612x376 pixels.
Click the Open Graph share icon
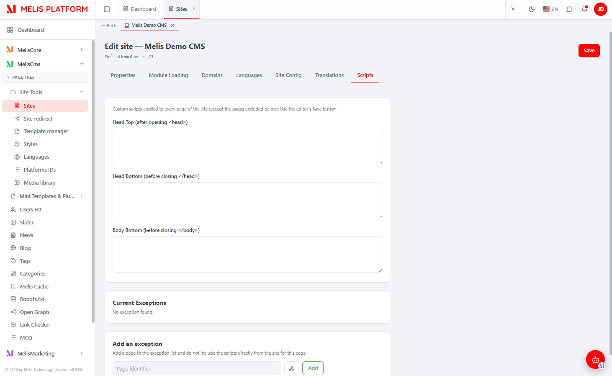[x=13, y=312]
